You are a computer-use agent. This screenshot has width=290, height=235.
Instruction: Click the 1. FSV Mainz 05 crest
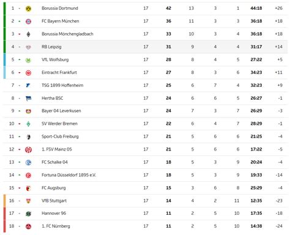pyautogui.click(x=28, y=150)
